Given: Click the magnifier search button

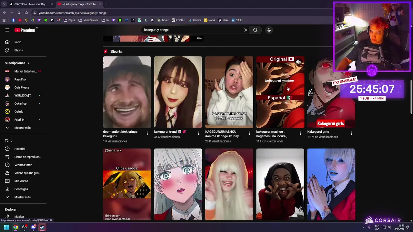Looking at the screenshot, I should tap(255, 30).
